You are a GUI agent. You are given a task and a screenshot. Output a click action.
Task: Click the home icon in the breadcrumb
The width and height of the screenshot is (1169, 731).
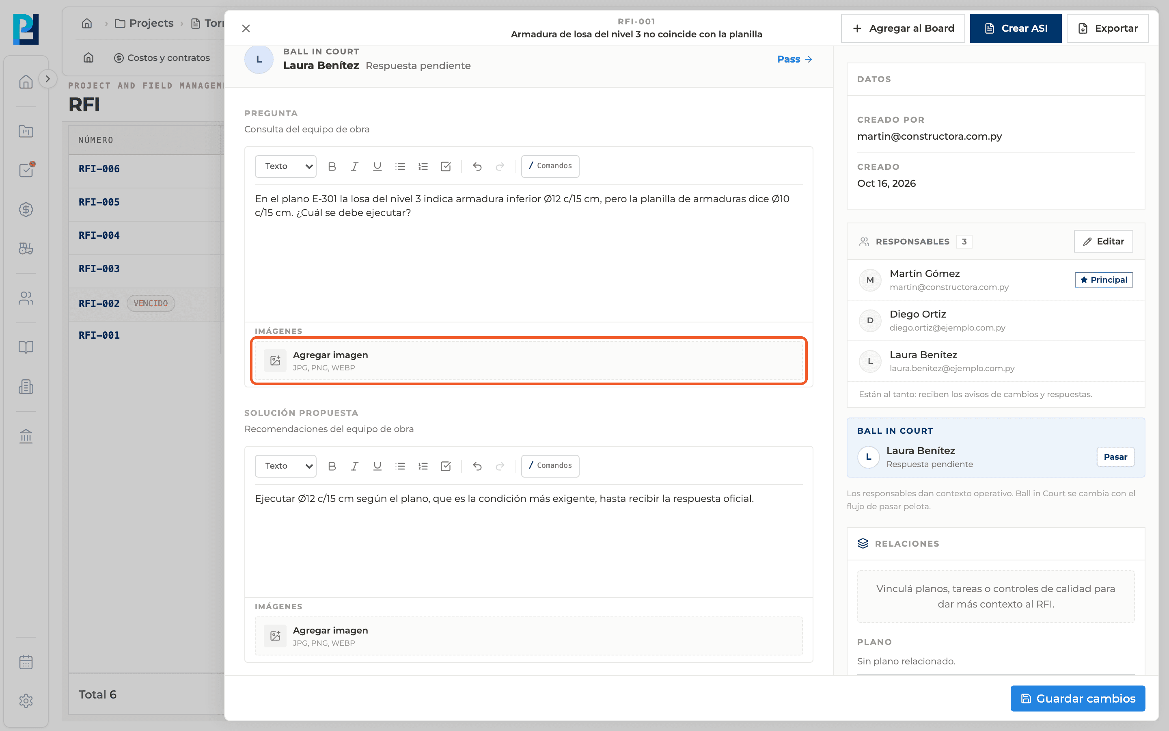(x=87, y=23)
